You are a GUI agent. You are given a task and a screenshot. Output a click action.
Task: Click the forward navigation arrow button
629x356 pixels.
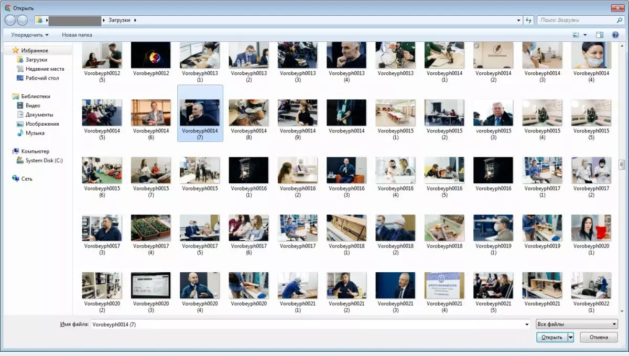tap(23, 20)
